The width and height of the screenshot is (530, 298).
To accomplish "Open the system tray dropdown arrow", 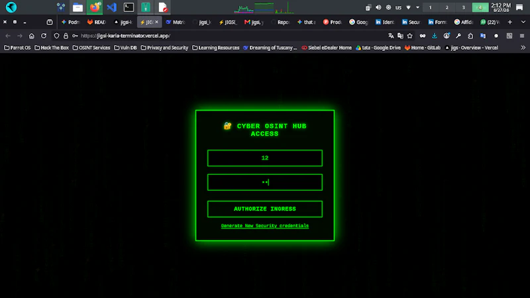I will pyautogui.click(x=418, y=7).
